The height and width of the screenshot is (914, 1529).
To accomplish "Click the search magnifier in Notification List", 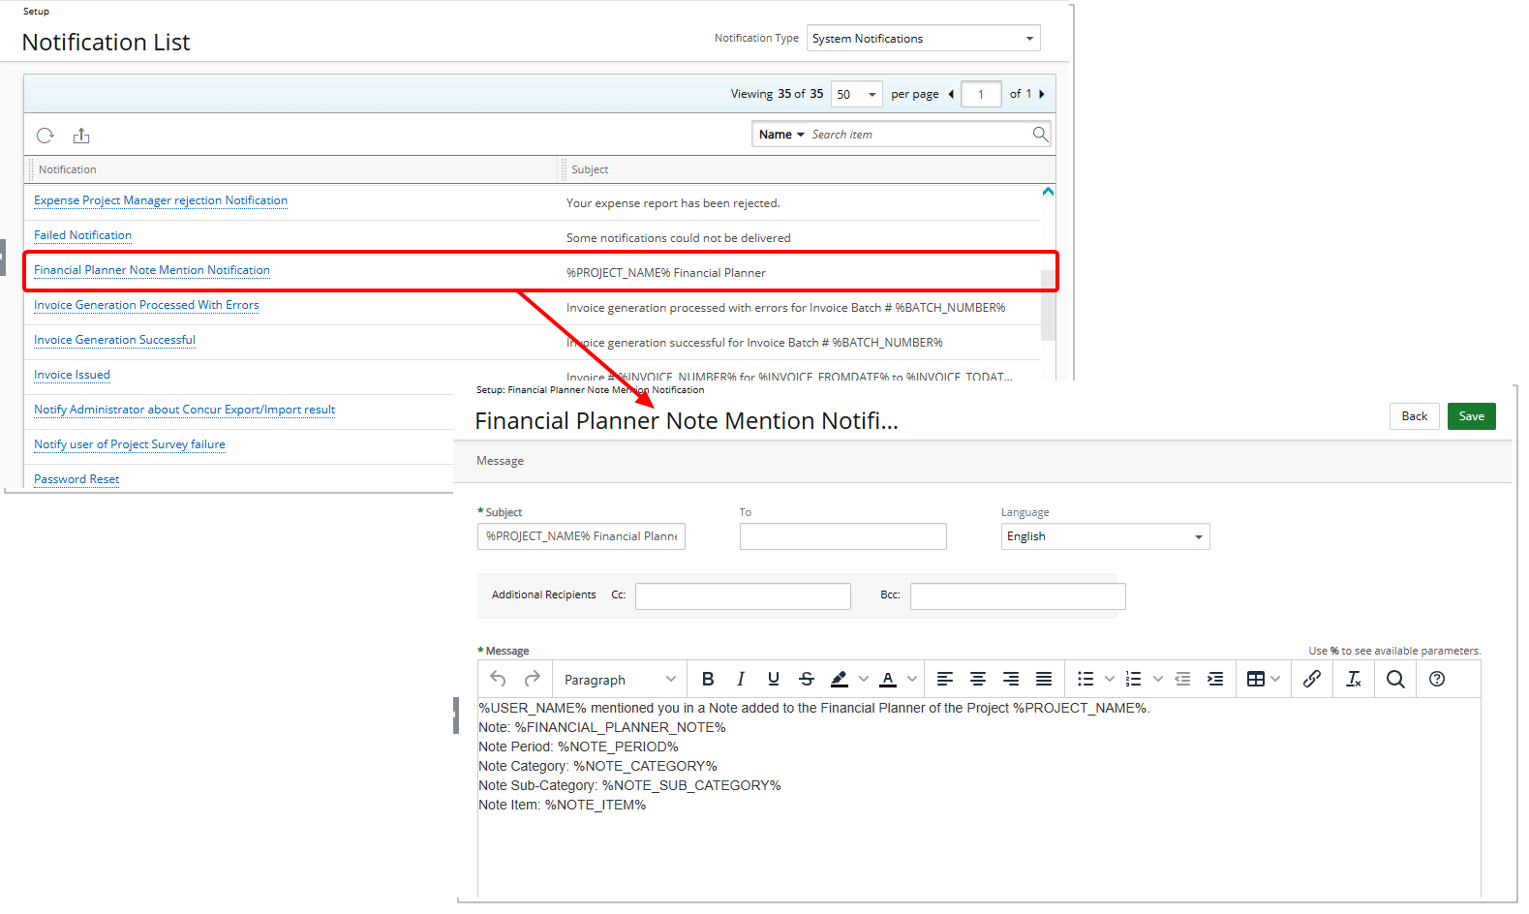I will pyautogui.click(x=1040, y=135).
